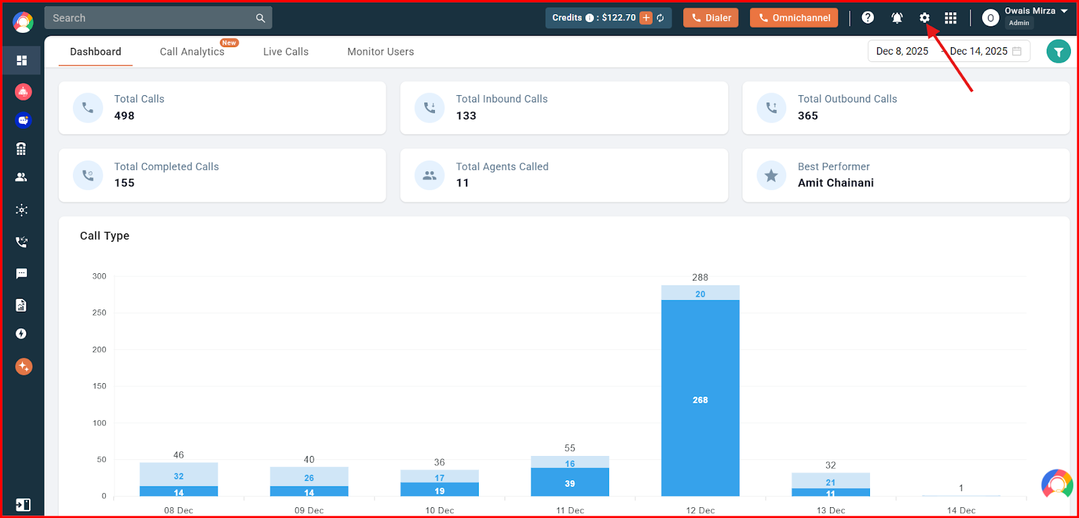
Task: Click the Total Completed Calls phone icon
Action: pyautogui.click(x=88, y=175)
